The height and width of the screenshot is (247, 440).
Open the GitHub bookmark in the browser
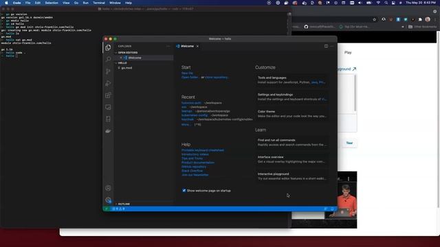pyautogui.click(x=319, y=27)
